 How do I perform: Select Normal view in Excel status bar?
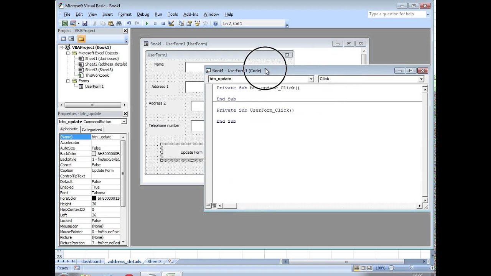[x=357, y=268]
